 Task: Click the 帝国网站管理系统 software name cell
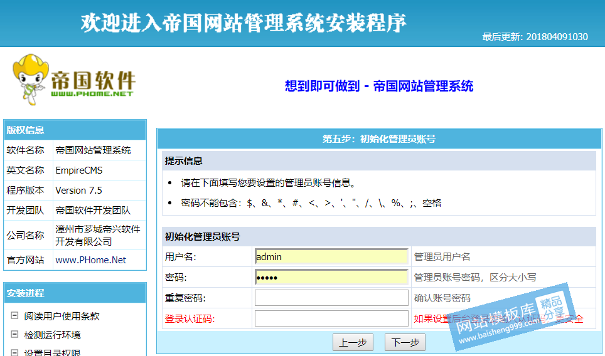pos(99,150)
